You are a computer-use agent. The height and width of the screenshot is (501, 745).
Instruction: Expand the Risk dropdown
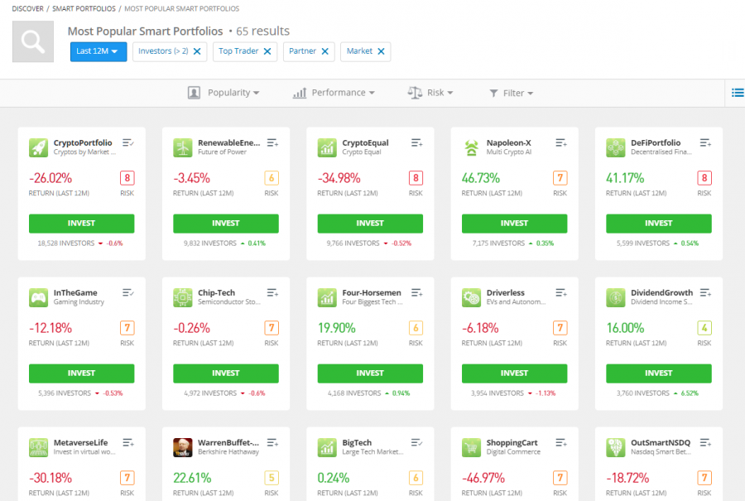click(x=430, y=93)
